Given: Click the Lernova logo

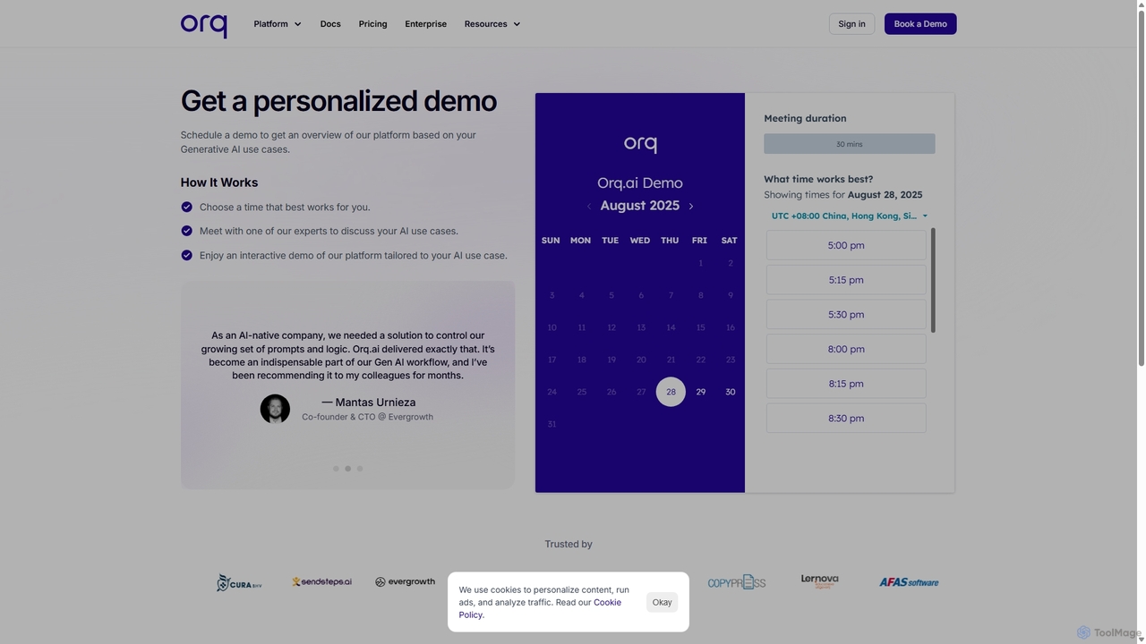Looking at the screenshot, I should pyautogui.click(x=819, y=581).
